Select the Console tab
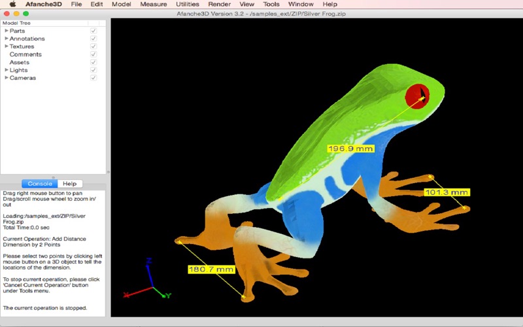The width and height of the screenshot is (523, 327). pyautogui.click(x=40, y=184)
